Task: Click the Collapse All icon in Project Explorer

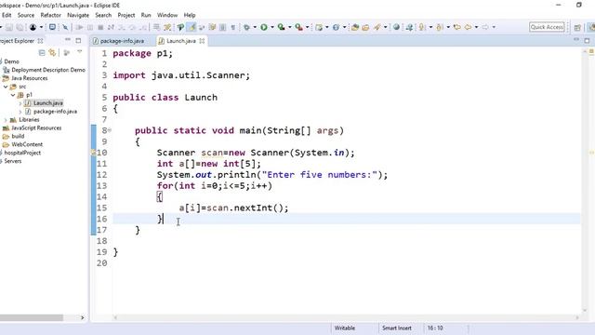Action: pyautogui.click(x=42, y=53)
